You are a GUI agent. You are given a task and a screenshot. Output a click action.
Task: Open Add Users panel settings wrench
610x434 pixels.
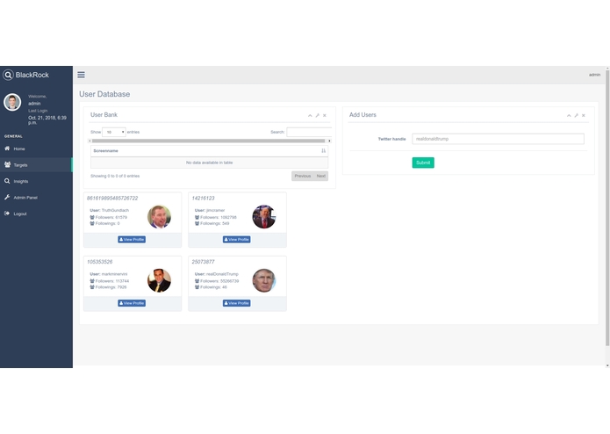(576, 116)
